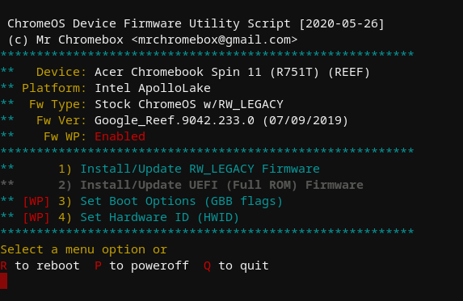Choose Set Hardware ID (HWID) entry
This screenshot has width=463, height=301.
(159, 218)
